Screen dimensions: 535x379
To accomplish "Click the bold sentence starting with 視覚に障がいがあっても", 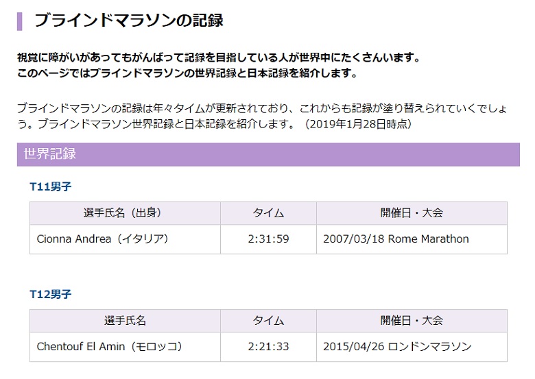I will tap(219, 57).
